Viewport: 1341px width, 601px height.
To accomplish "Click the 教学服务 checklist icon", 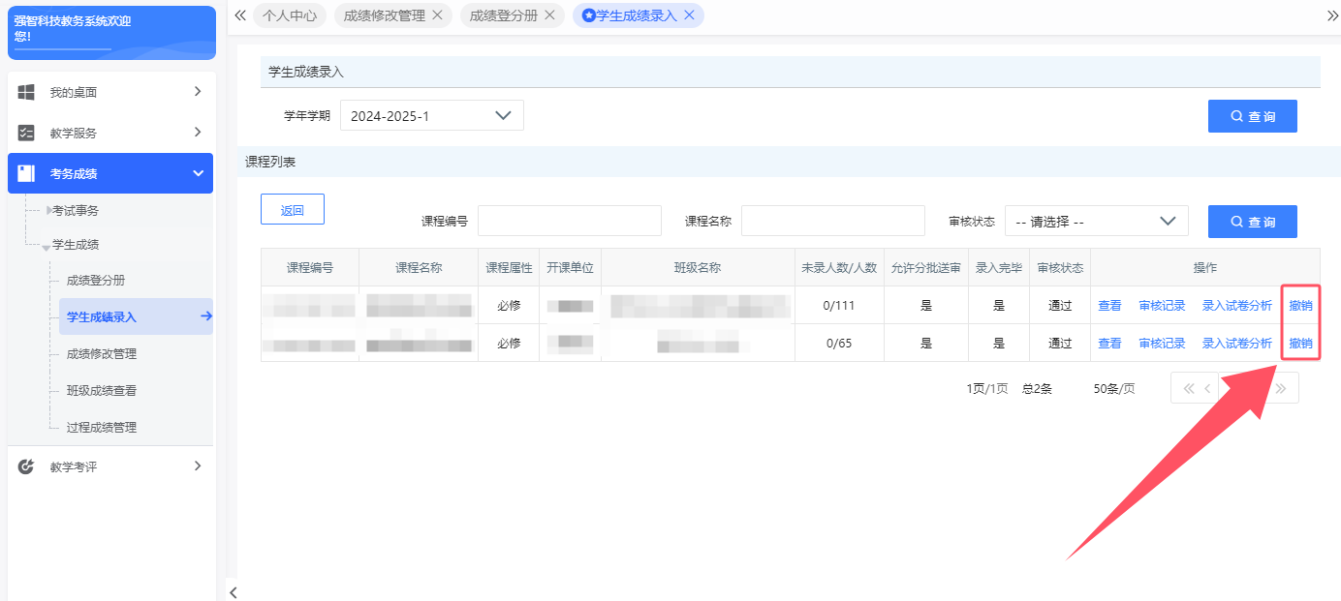I will [x=26, y=133].
